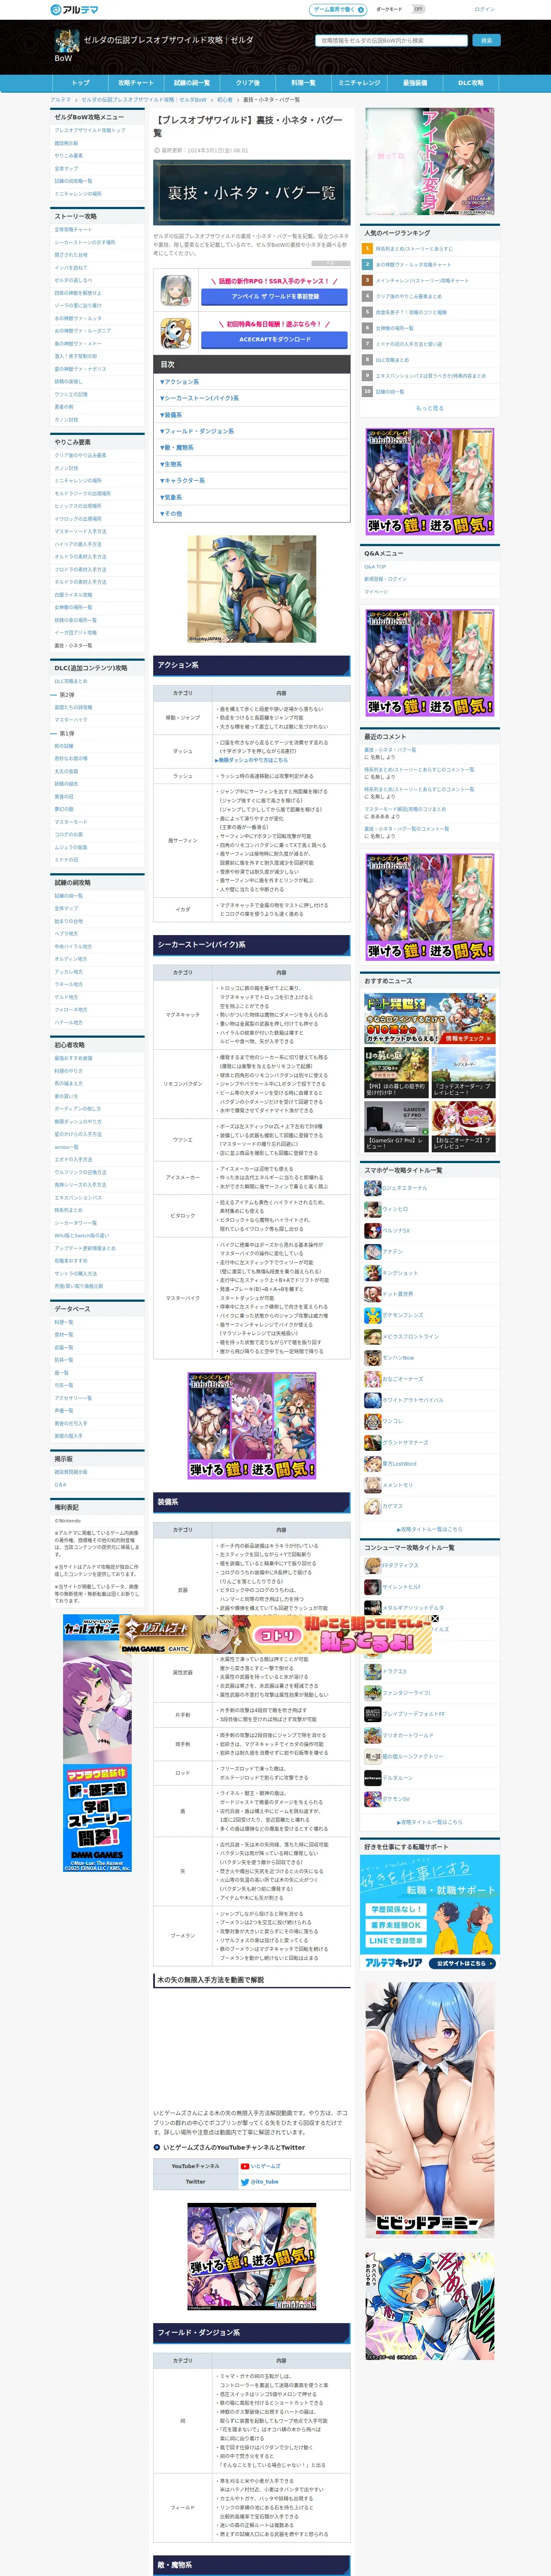Open the Gジェネエターナル game icon
Screen dimensions: 551x2576
[x=372, y=1187]
